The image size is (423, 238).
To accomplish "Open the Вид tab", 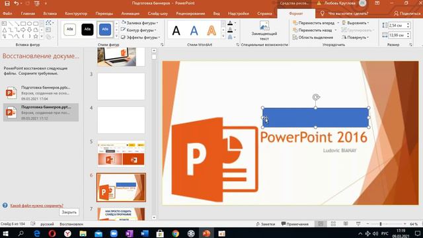I will [216, 13].
